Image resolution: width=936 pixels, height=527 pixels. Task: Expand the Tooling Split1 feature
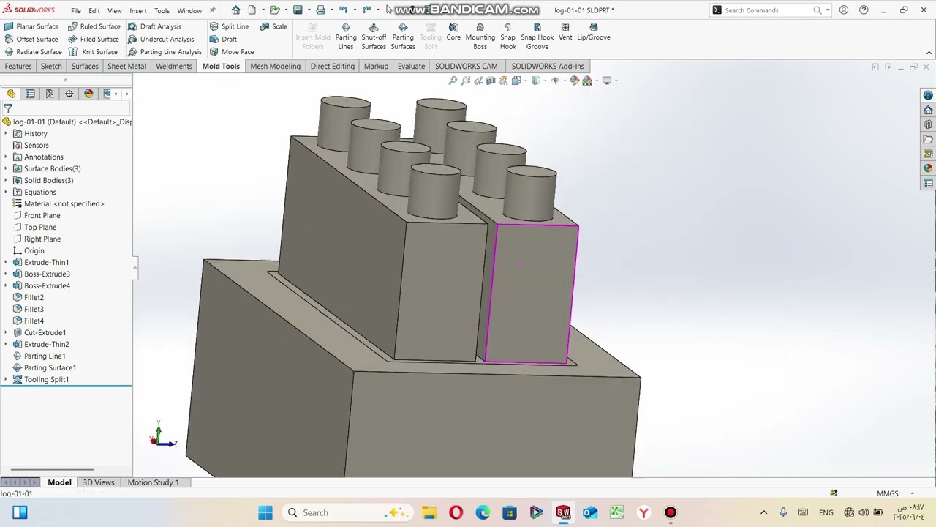pyautogui.click(x=7, y=380)
